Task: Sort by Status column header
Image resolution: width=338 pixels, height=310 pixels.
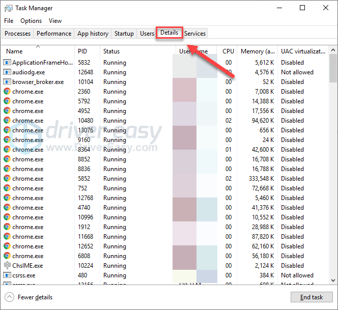Action: [138, 51]
